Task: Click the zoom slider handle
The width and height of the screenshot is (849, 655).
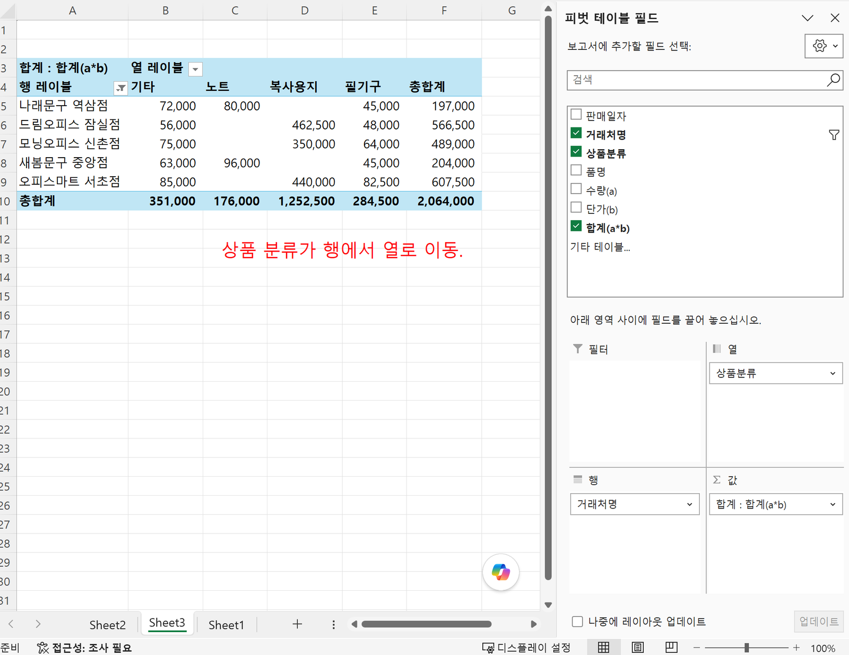Action: 747,648
